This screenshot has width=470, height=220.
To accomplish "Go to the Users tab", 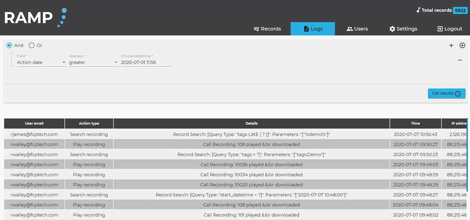I will pyautogui.click(x=357, y=29).
